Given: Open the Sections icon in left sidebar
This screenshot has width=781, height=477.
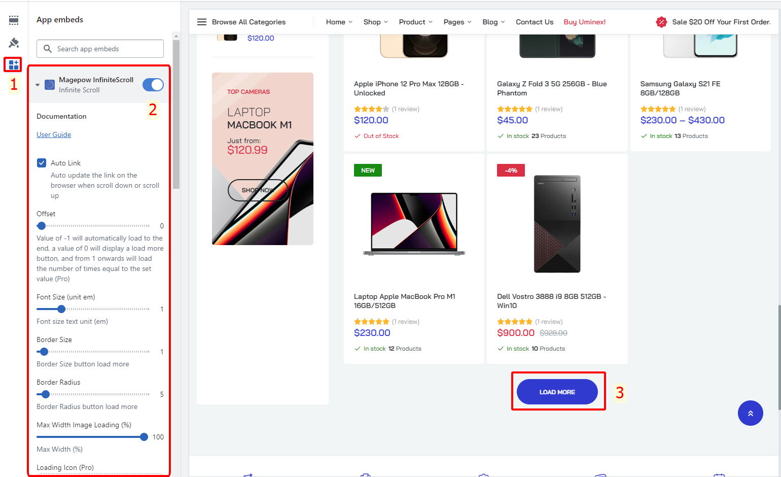Looking at the screenshot, I should [x=14, y=20].
